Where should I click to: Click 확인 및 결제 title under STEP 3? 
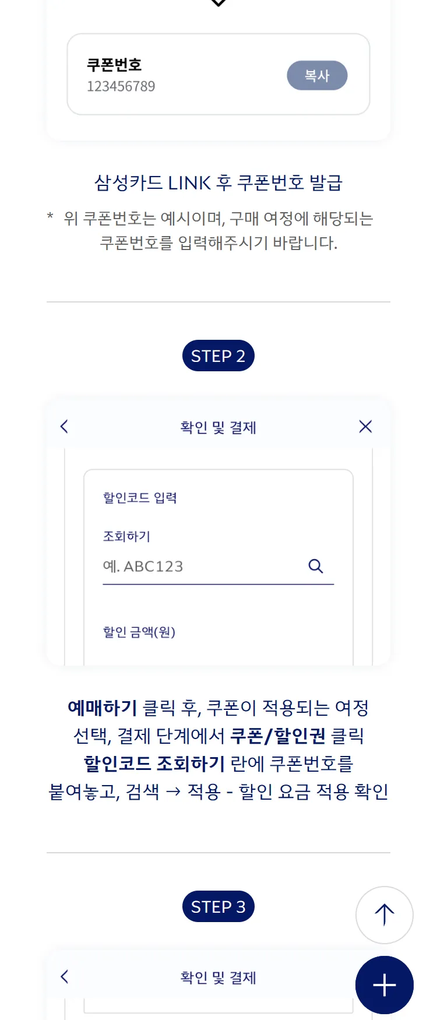218,977
